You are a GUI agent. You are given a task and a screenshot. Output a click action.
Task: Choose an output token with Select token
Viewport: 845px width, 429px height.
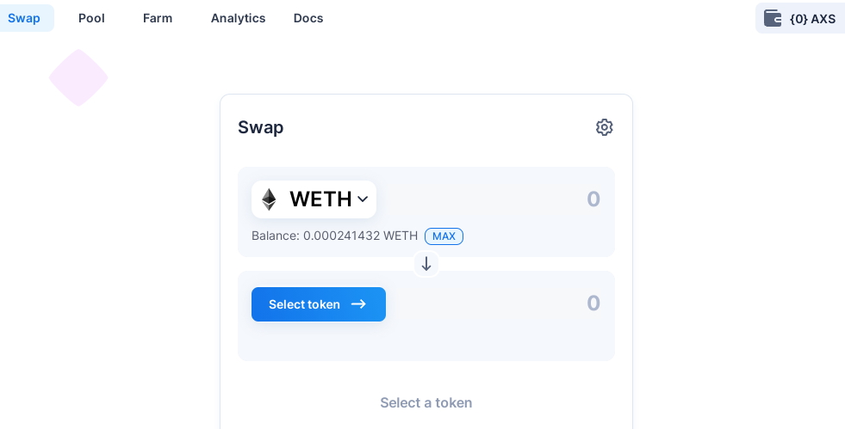319,304
